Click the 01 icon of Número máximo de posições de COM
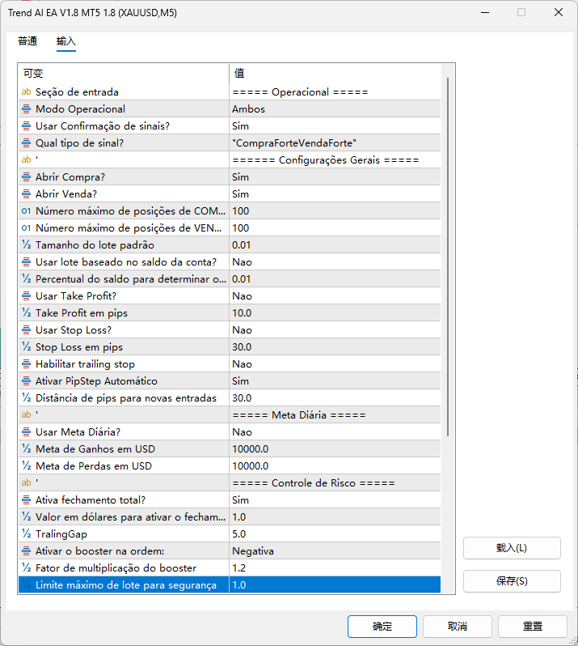The height and width of the screenshot is (646, 578). (x=26, y=211)
